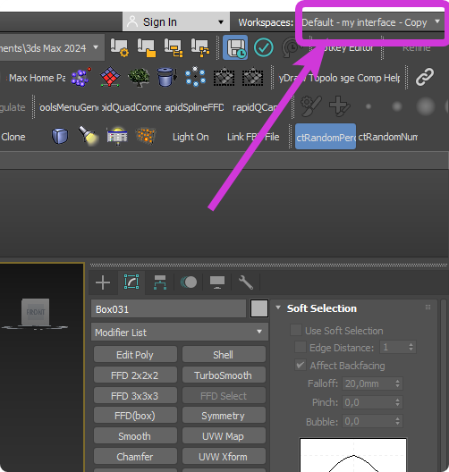This screenshot has width=449, height=472.
Task: Click the blue dots scatter icon
Action: tap(196, 77)
